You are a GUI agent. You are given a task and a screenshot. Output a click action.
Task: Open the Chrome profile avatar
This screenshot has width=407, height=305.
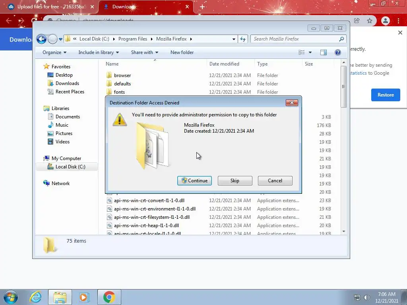pos(386,21)
